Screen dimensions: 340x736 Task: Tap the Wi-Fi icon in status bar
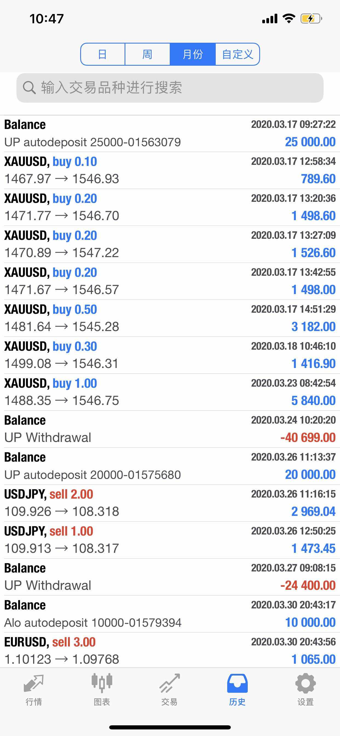289,19
